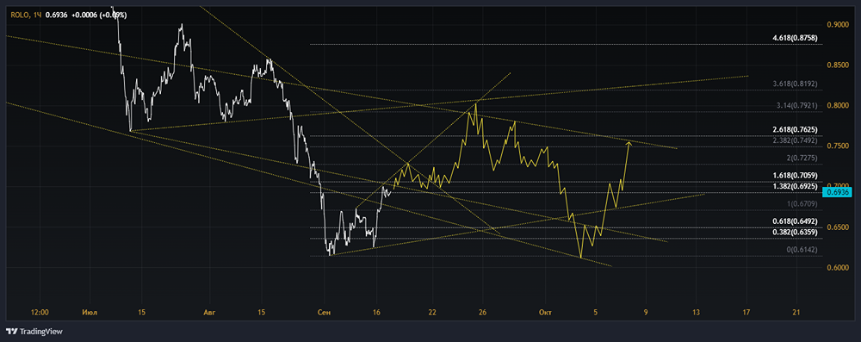Click the 26 date label on time axis
Image resolution: width=861 pixels, height=342 pixels.
pos(483,313)
